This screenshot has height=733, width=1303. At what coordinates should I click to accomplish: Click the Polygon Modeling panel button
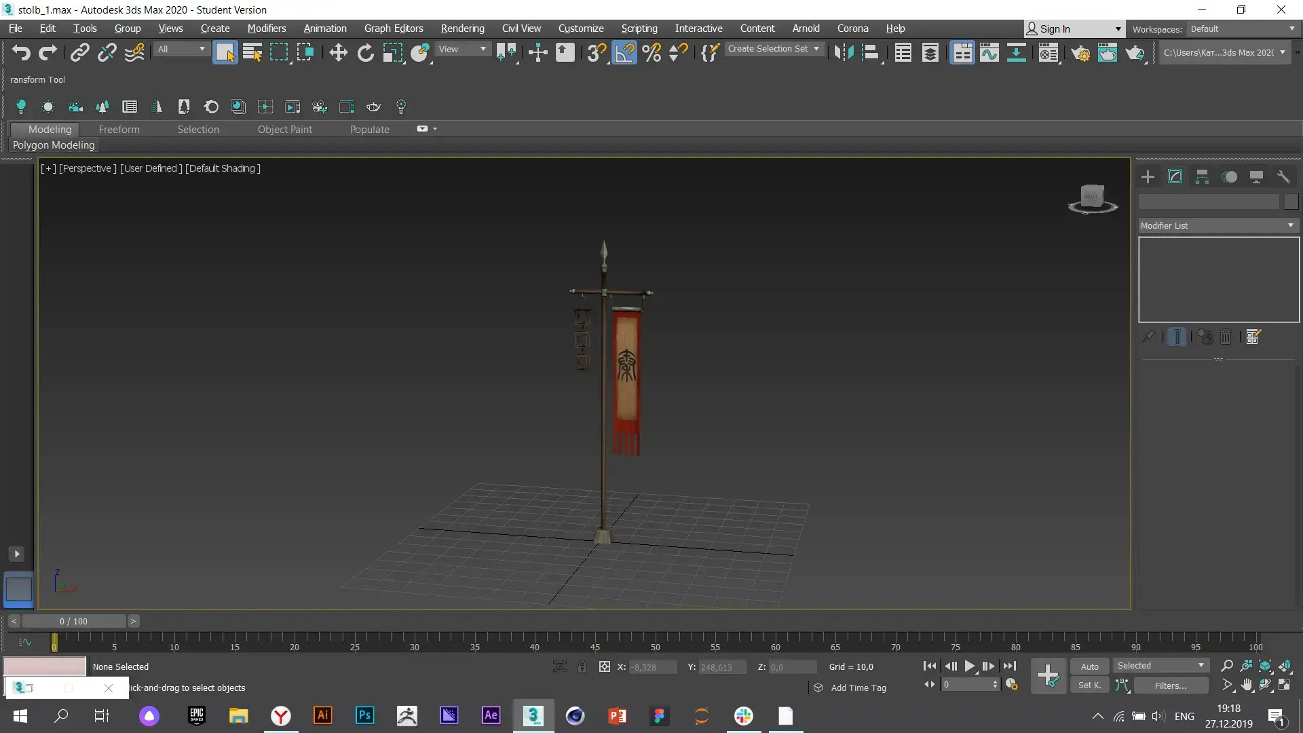click(54, 145)
